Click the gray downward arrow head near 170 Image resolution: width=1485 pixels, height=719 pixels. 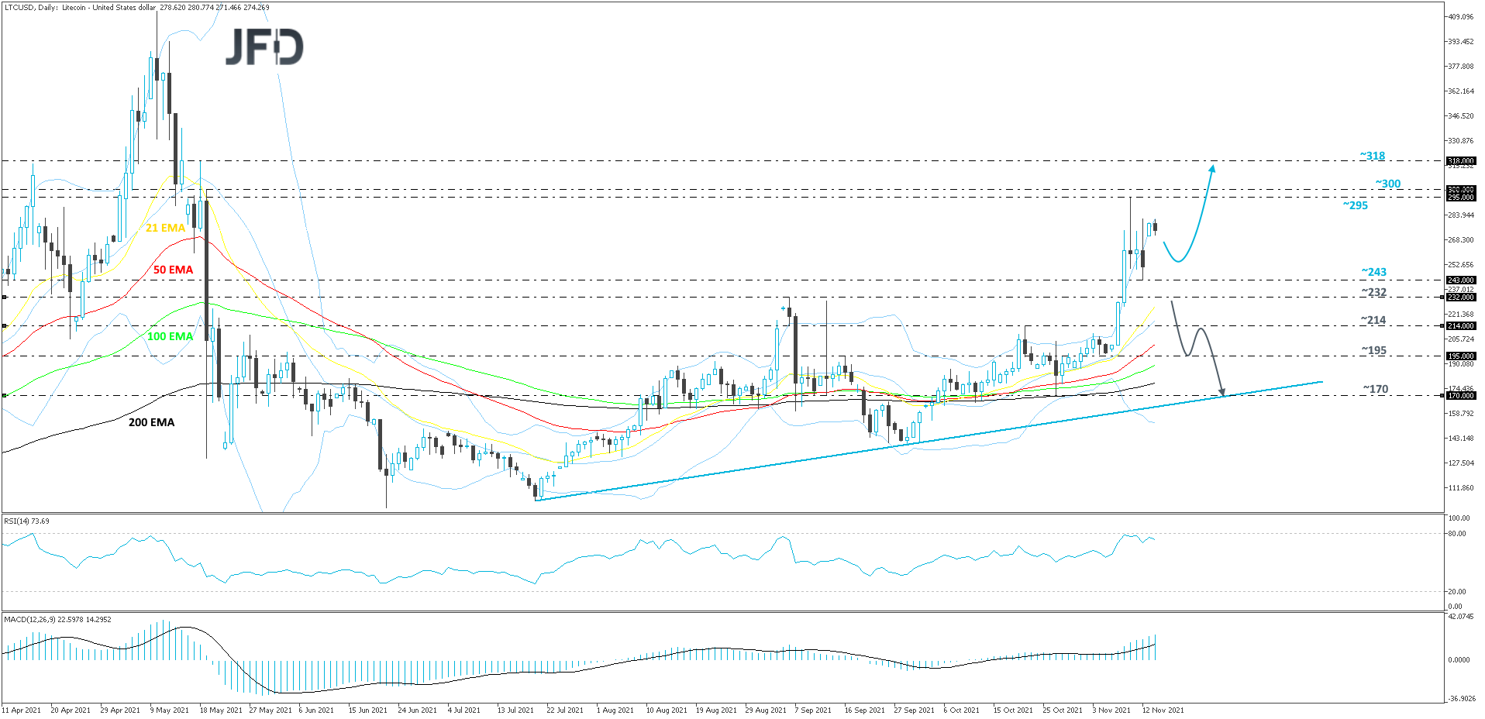(x=1222, y=391)
